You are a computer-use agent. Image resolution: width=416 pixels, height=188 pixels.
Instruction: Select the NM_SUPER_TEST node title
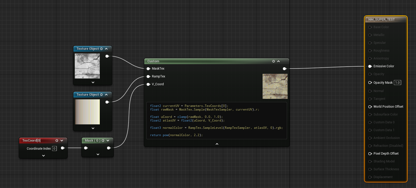click(381, 20)
